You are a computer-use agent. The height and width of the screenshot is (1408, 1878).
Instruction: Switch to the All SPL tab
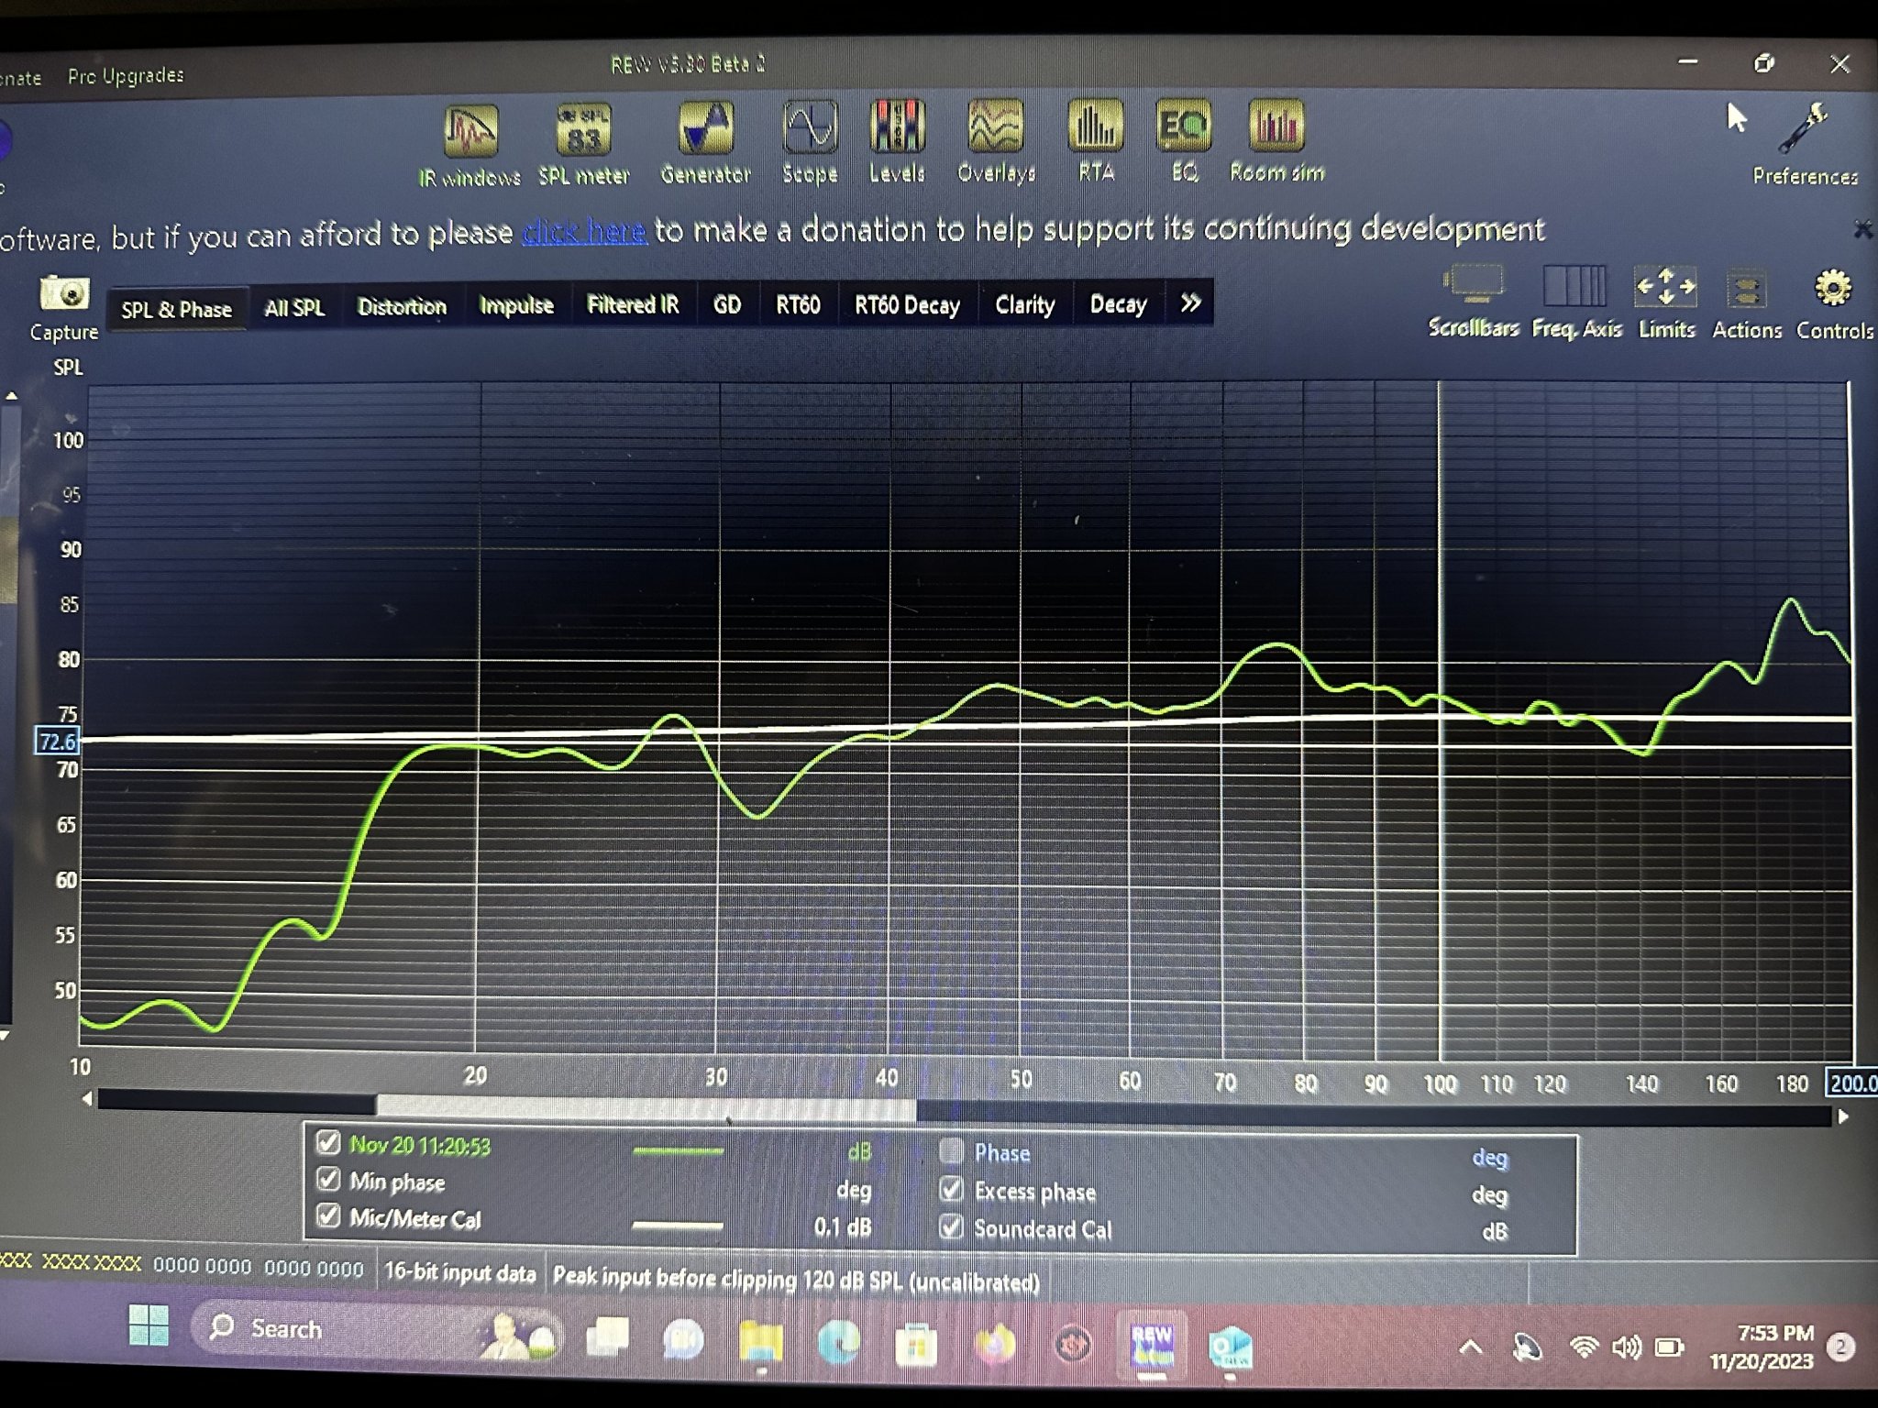pos(294,308)
